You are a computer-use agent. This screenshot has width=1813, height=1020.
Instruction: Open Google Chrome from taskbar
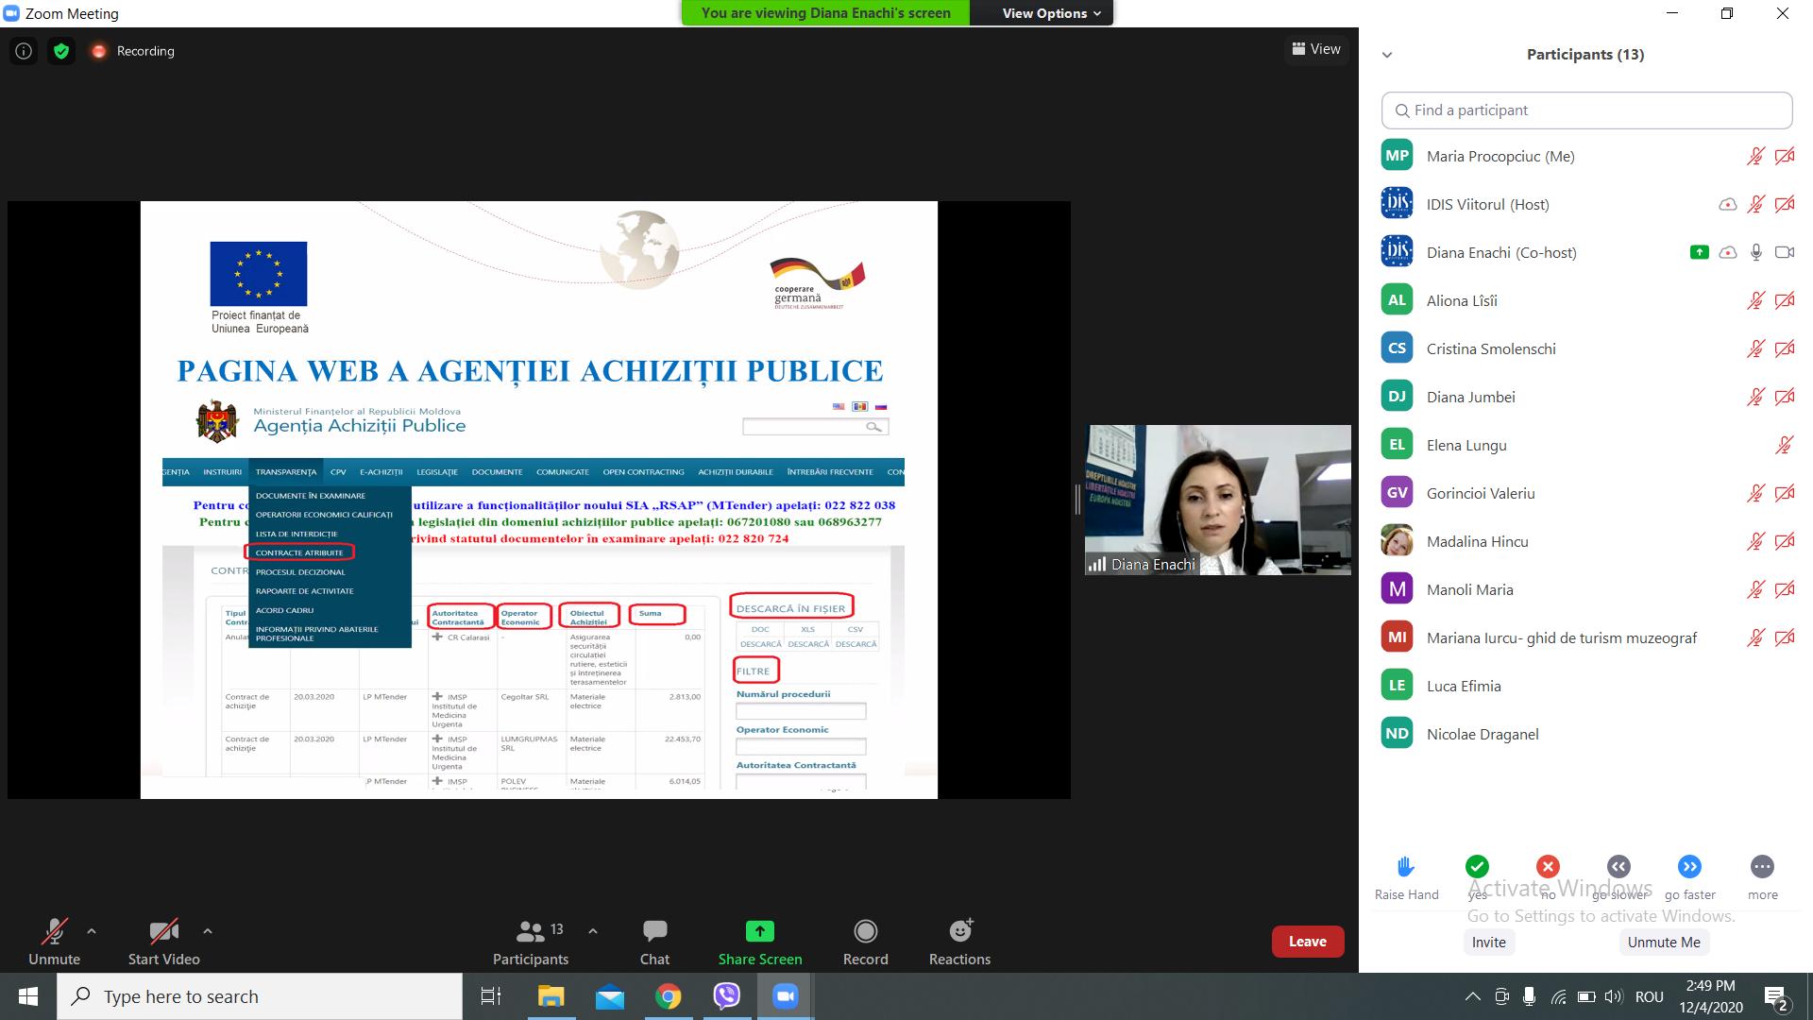point(669,996)
